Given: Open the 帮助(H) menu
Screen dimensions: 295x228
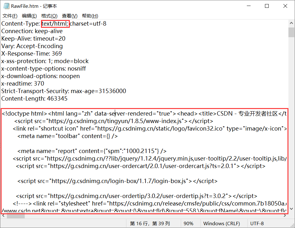Looking at the screenshot, I should (x=90, y=16).
